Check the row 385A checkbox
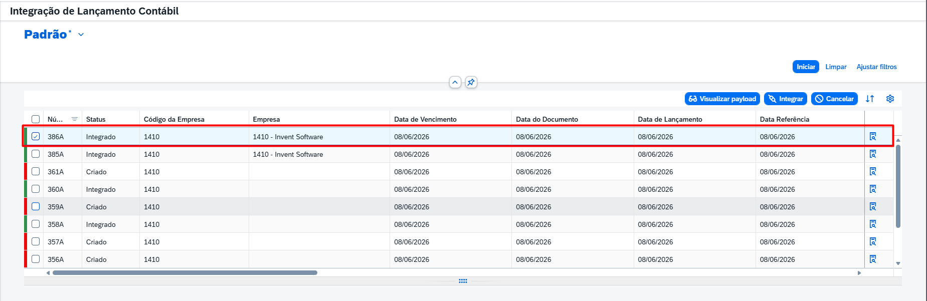This screenshot has width=927, height=301. [x=36, y=154]
